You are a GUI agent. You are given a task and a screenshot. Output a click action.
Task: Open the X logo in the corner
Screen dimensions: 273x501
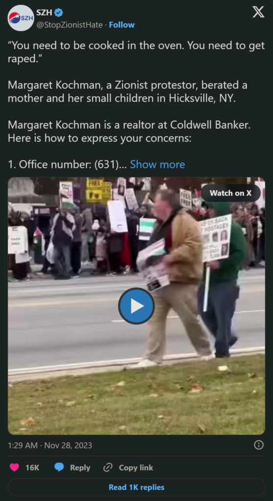point(258,12)
